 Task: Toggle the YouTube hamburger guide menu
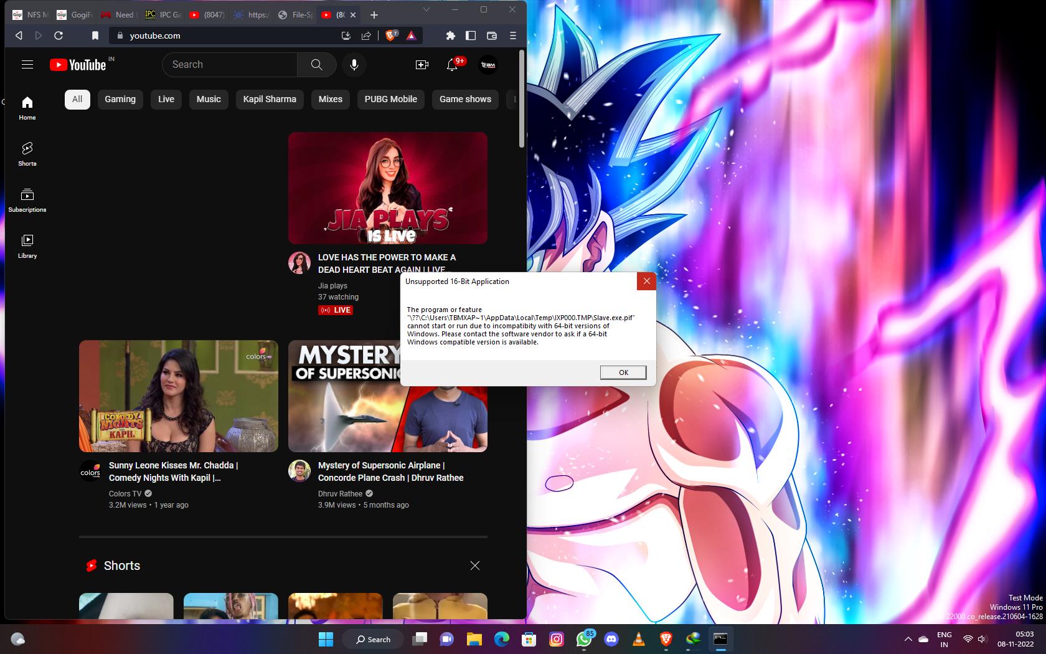[x=27, y=65]
